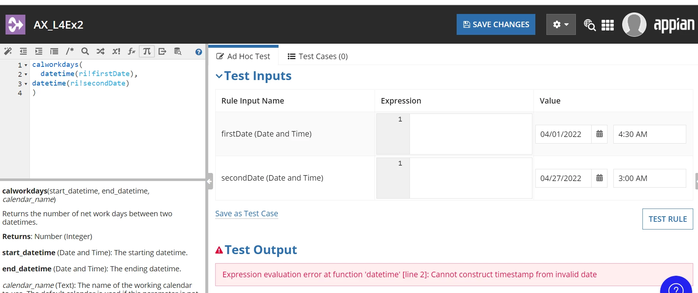Open the query database toolbar icon

tap(178, 51)
